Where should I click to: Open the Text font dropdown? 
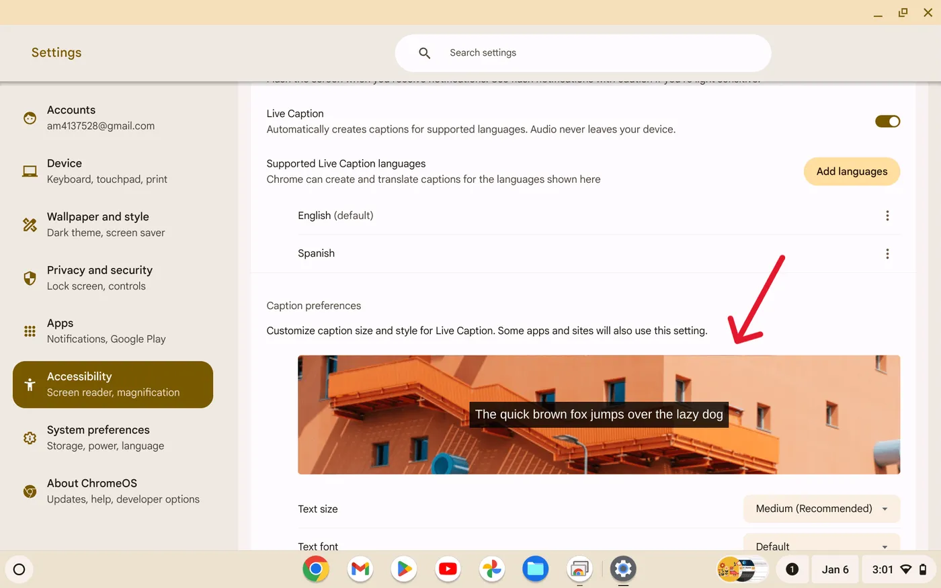(x=821, y=543)
